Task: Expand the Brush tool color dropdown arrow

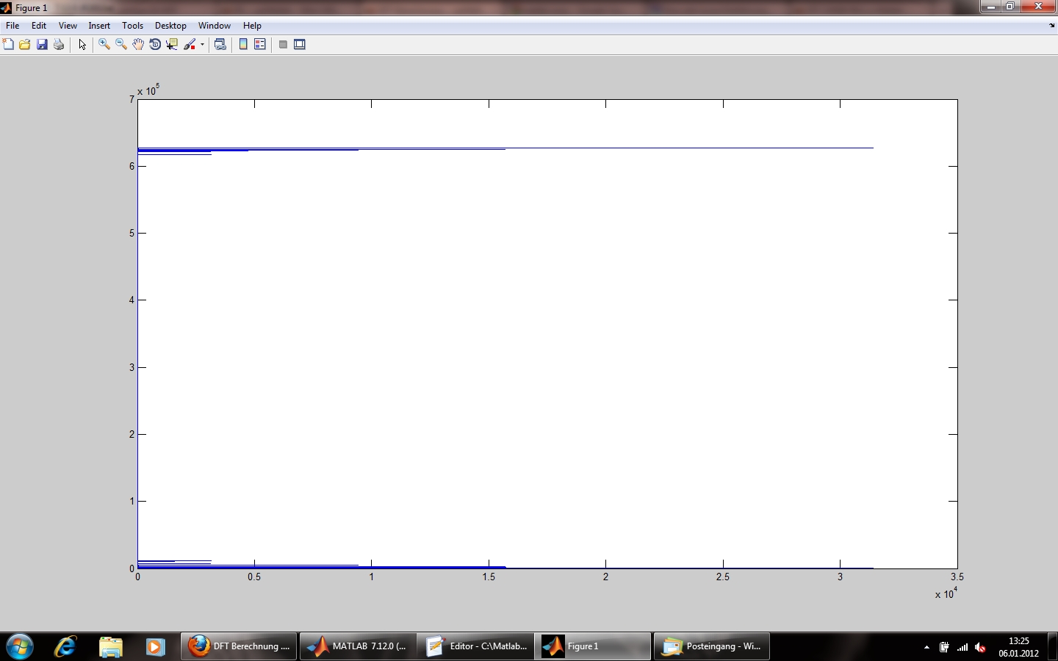Action: tap(202, 45)
